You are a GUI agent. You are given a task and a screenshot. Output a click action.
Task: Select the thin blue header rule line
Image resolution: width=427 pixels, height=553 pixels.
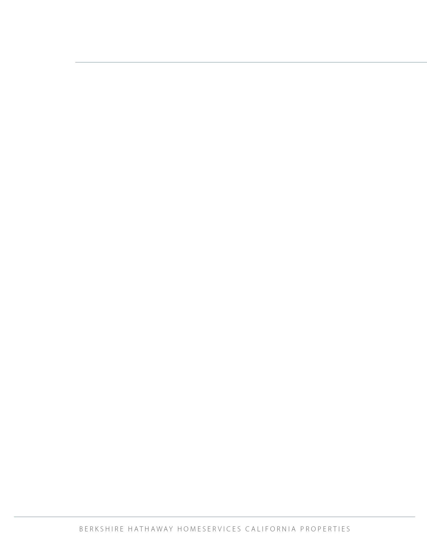point(251,62)
